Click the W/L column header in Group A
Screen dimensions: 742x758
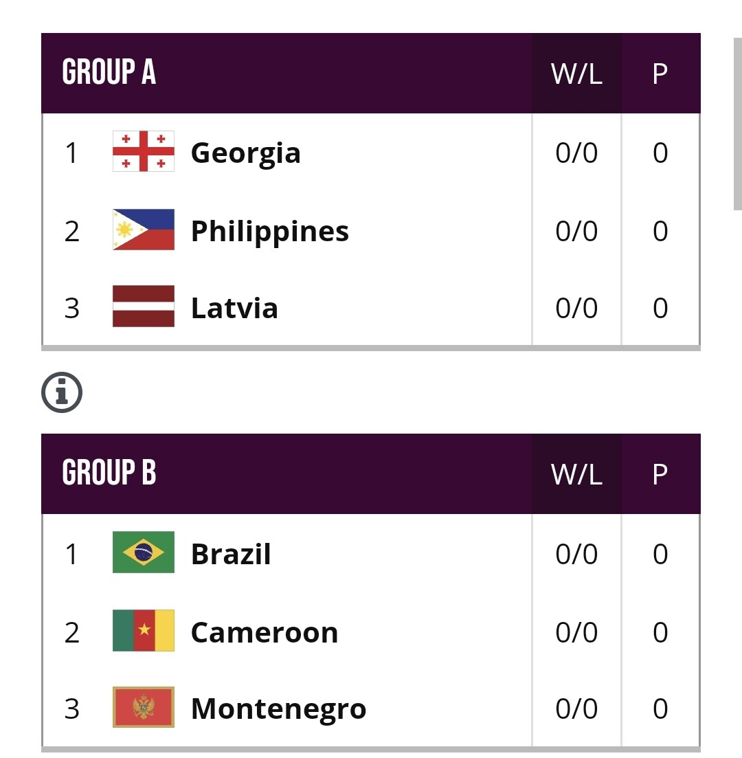click(576, 74)
